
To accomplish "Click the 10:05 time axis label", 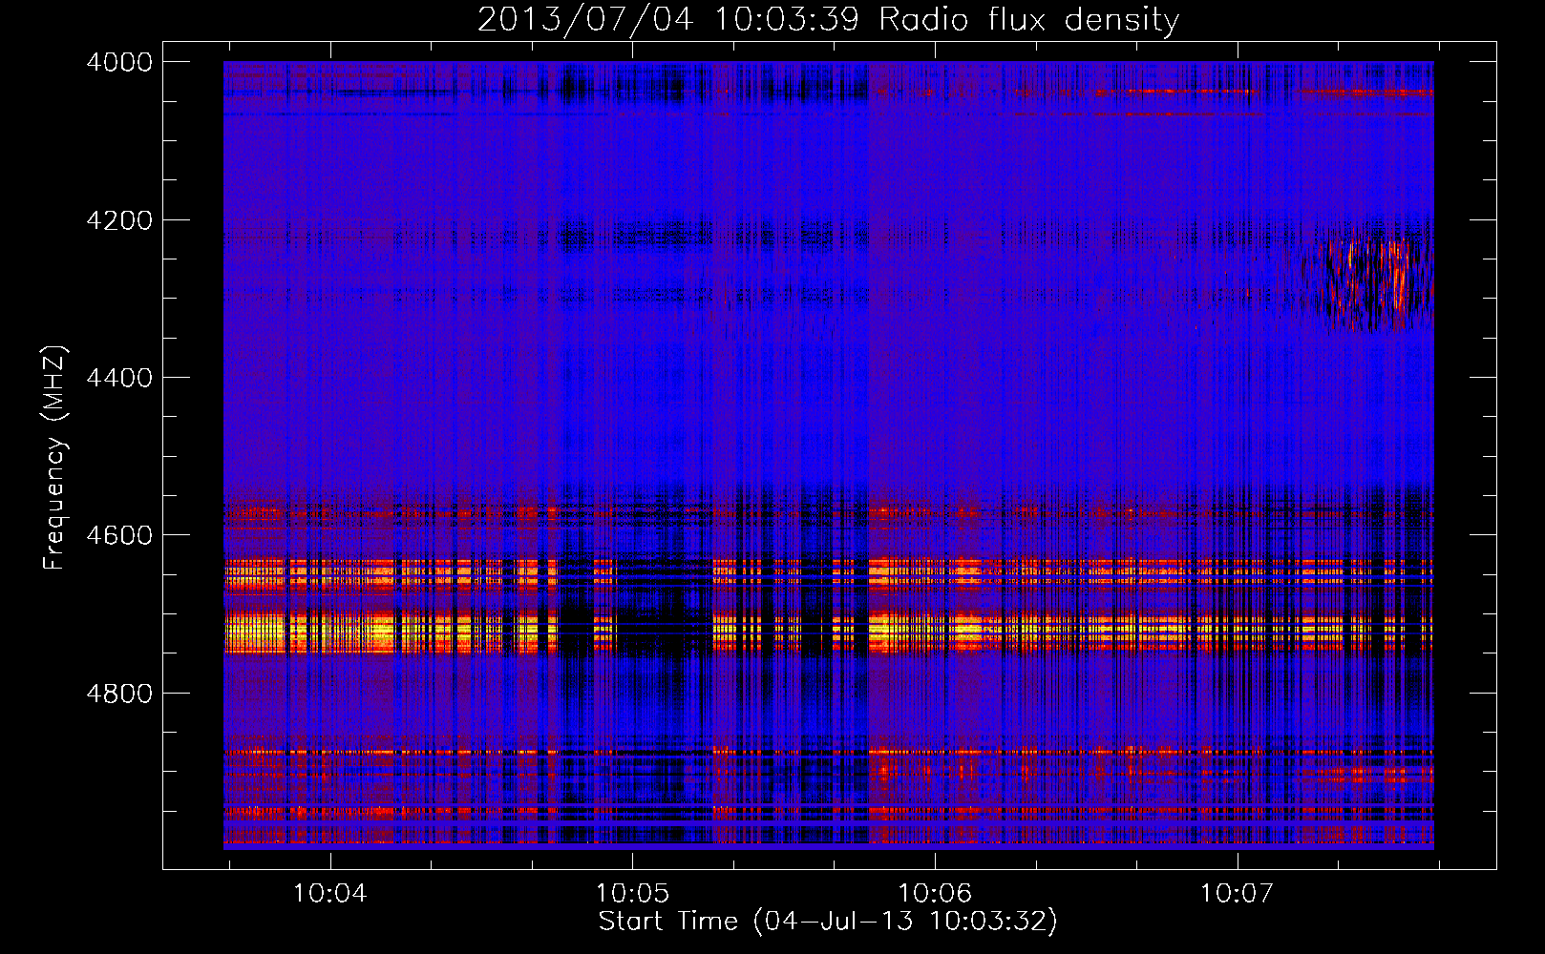I will 632,893.
